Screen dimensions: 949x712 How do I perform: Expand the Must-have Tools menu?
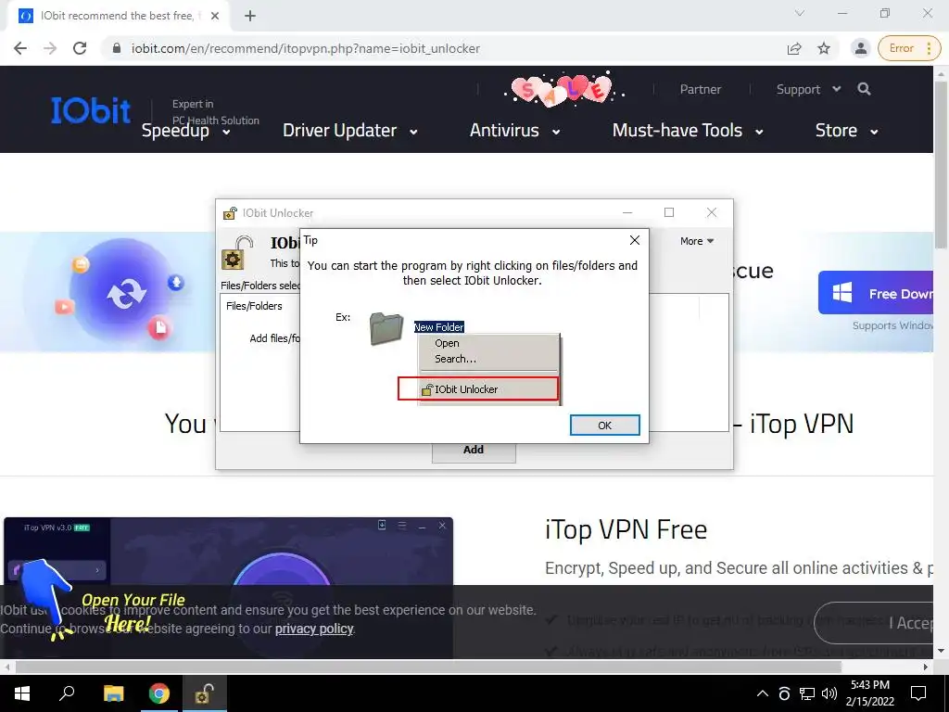(x=688, y=131)
